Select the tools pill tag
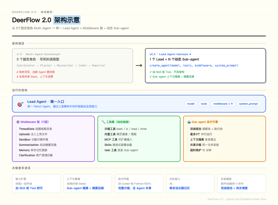 (x=204, y=104)
